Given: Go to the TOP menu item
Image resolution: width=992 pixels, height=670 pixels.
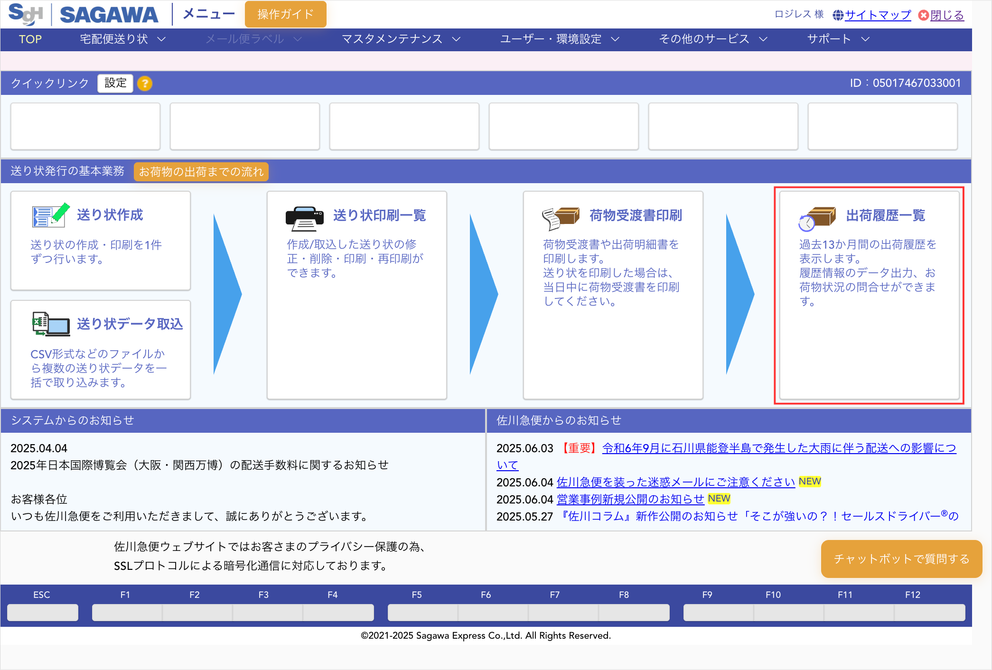Looking at the screenshot, I should [30, 39].
